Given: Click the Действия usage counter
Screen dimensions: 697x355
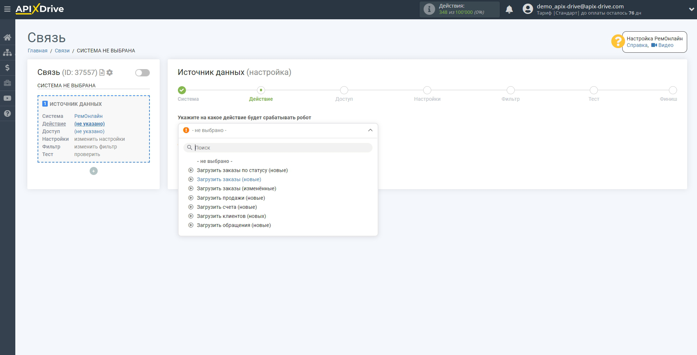Looking at the screenshot, I should point(460,9).
